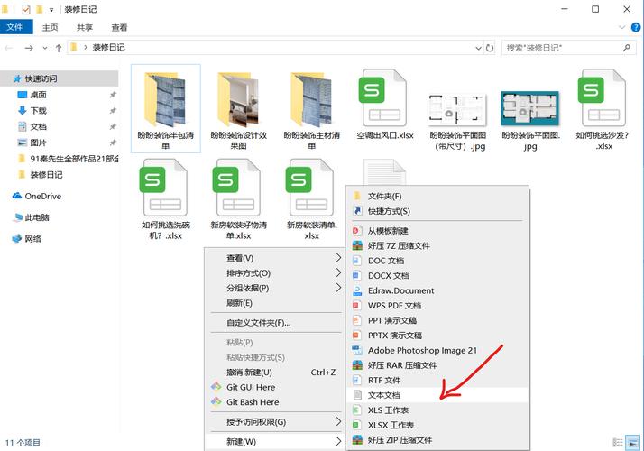Create a new Edraw.Document

tap(437, 290)
